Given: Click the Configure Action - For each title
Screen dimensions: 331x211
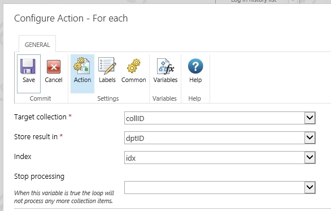Looking at the screenshot, I should 71,19.
